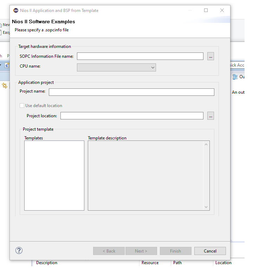Click the Project location field
The height and width of the screenshot is (274, 253).
point(132,116)
